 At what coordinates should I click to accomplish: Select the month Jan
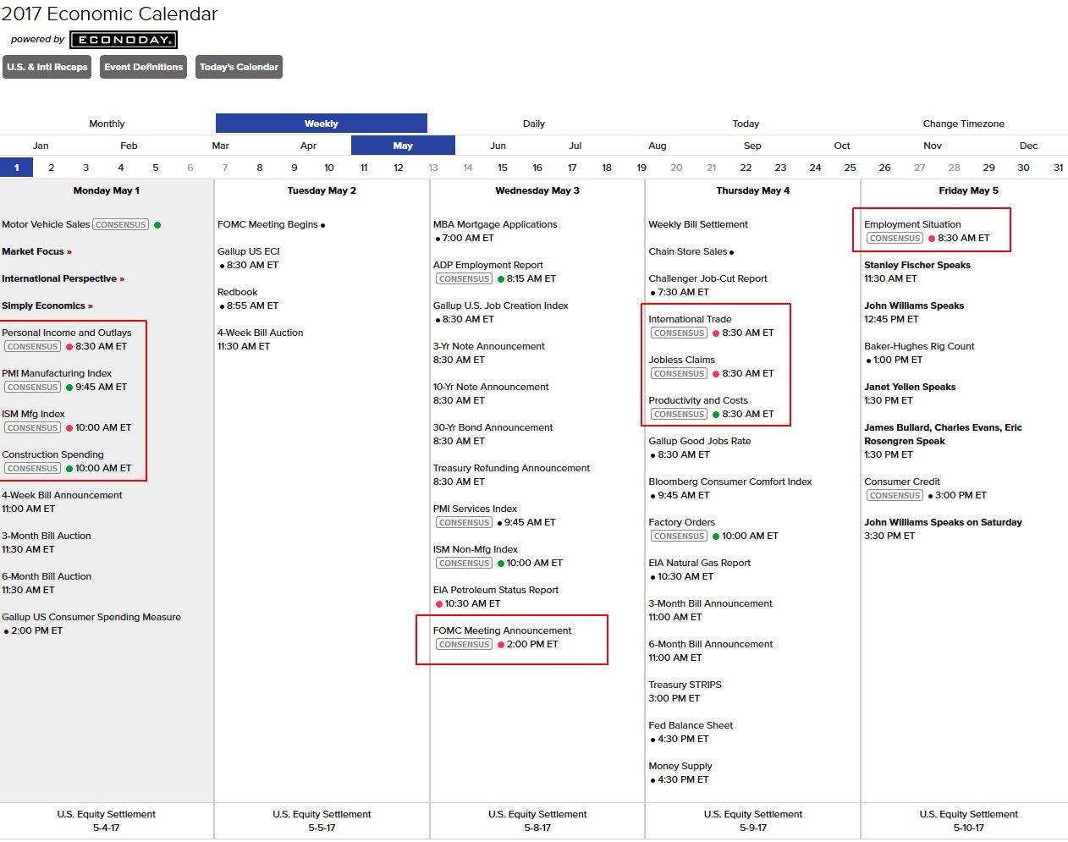(41, 146)
